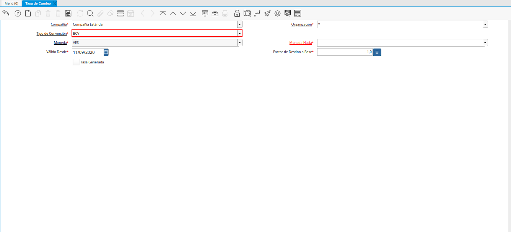Open active workflows path icon
The width and height of the screenshot is (511, 233).
tap(257, 13)
